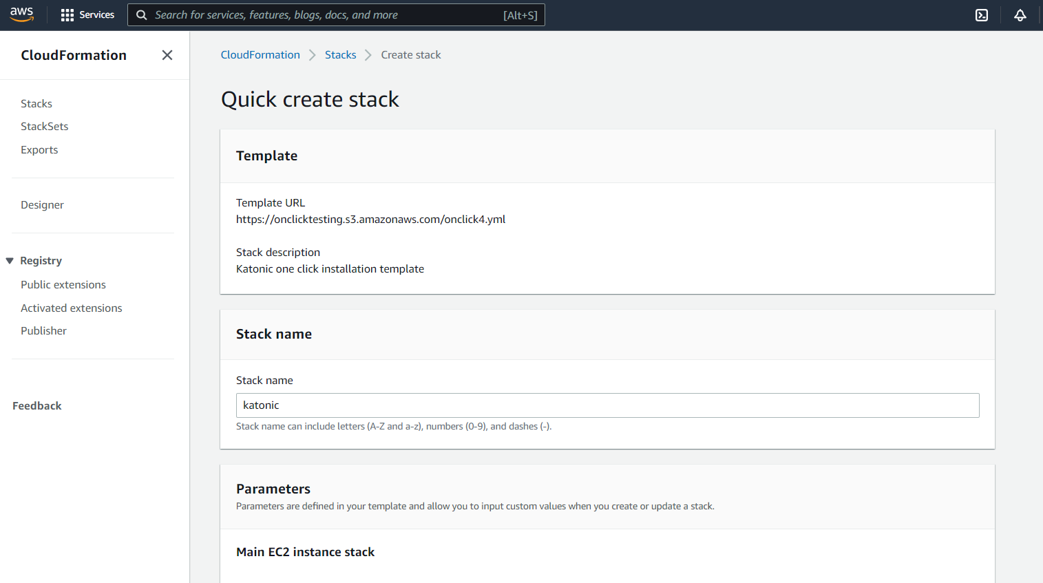The image size is (1043, 583).
Task: Focus the AWS services search box
Action: pos(336,15)
